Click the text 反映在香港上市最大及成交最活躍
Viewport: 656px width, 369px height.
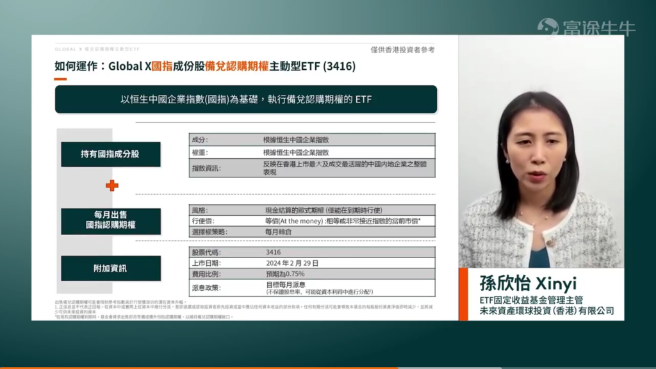(x=345, y=168)
